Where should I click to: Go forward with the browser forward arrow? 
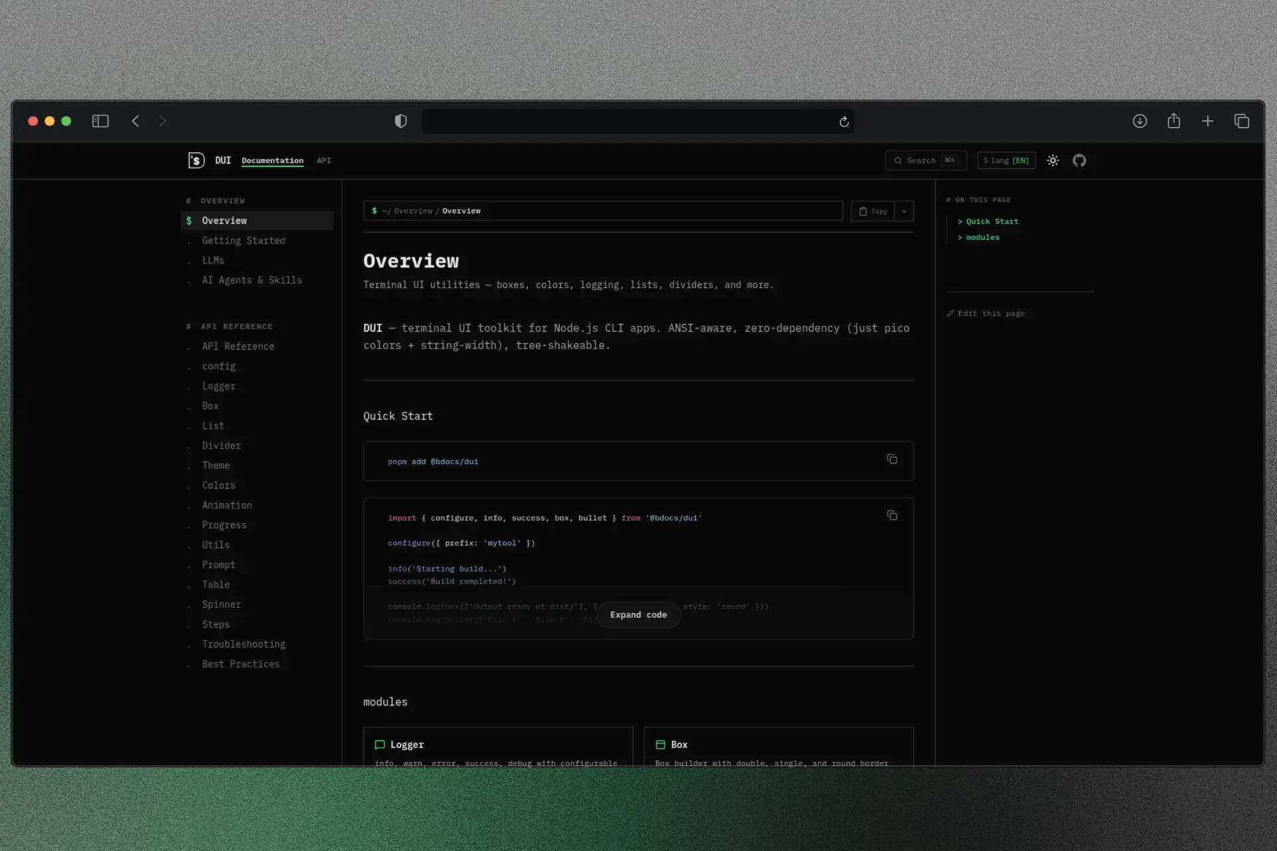coord(162,121)
